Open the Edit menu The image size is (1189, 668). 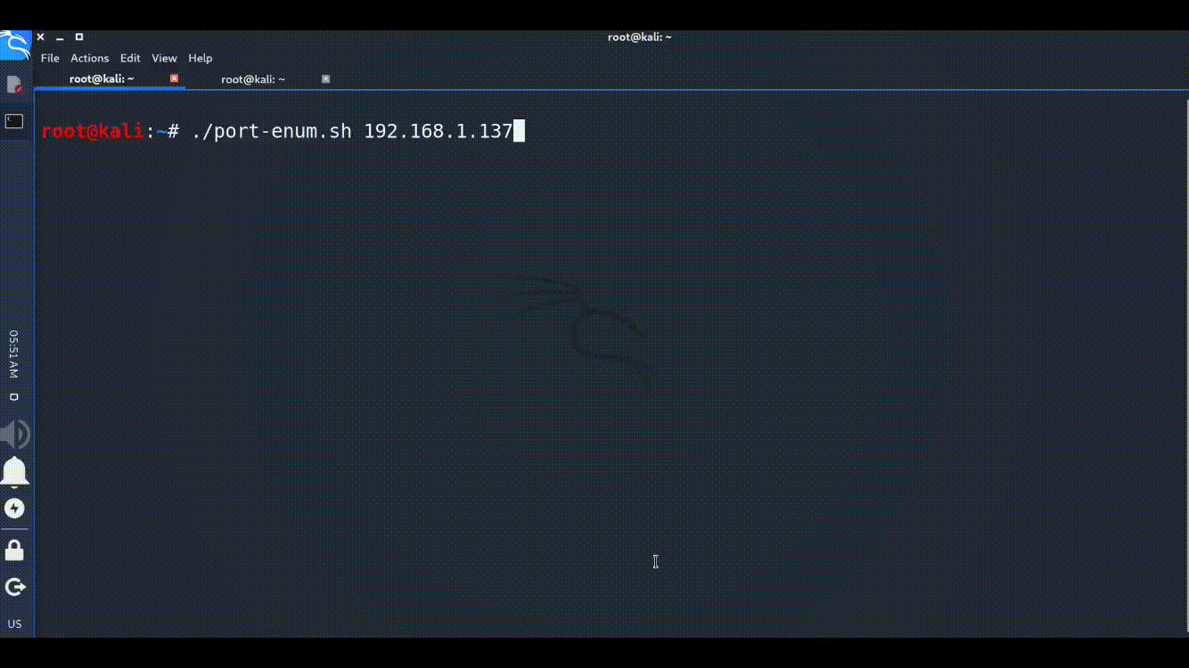click(130, 58)
